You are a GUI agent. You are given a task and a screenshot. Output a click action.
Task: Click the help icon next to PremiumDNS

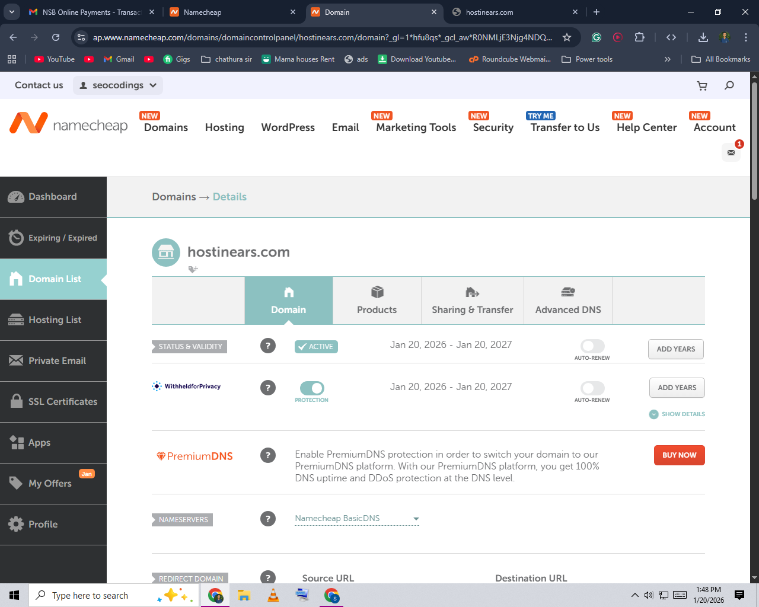tap(268, 455)
